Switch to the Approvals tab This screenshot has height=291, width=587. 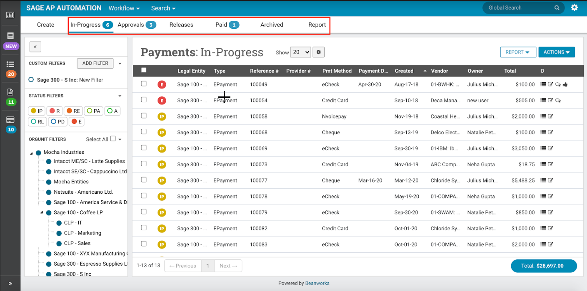(137, 25)
